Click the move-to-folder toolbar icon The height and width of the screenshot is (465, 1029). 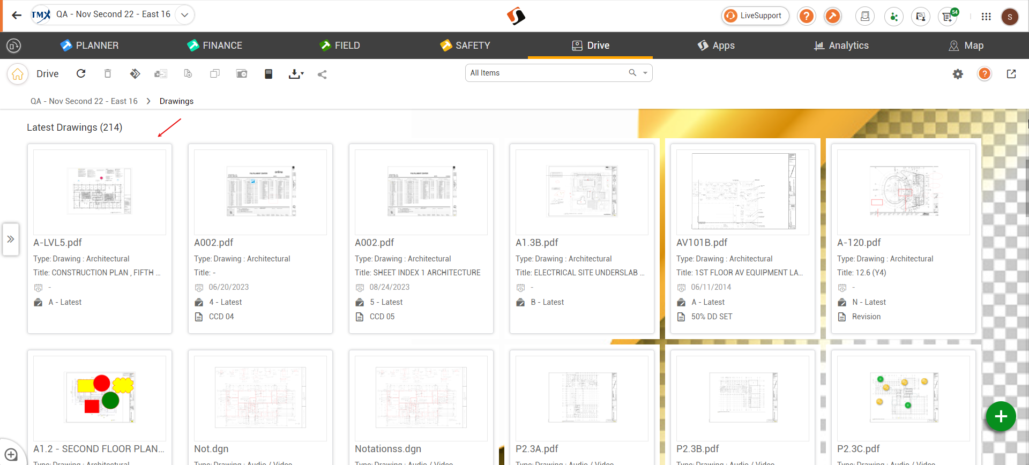coord(242,74)
